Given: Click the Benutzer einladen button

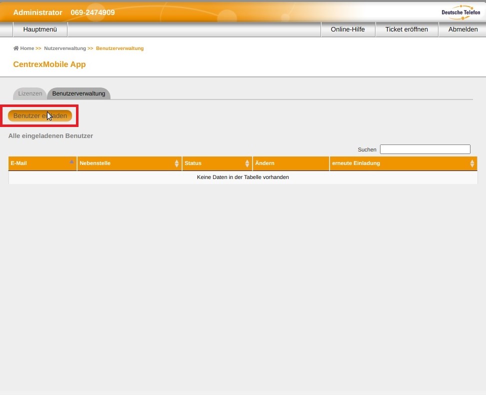Looking at the screenshot, I should pyautogui.click(x=40, y=115).
